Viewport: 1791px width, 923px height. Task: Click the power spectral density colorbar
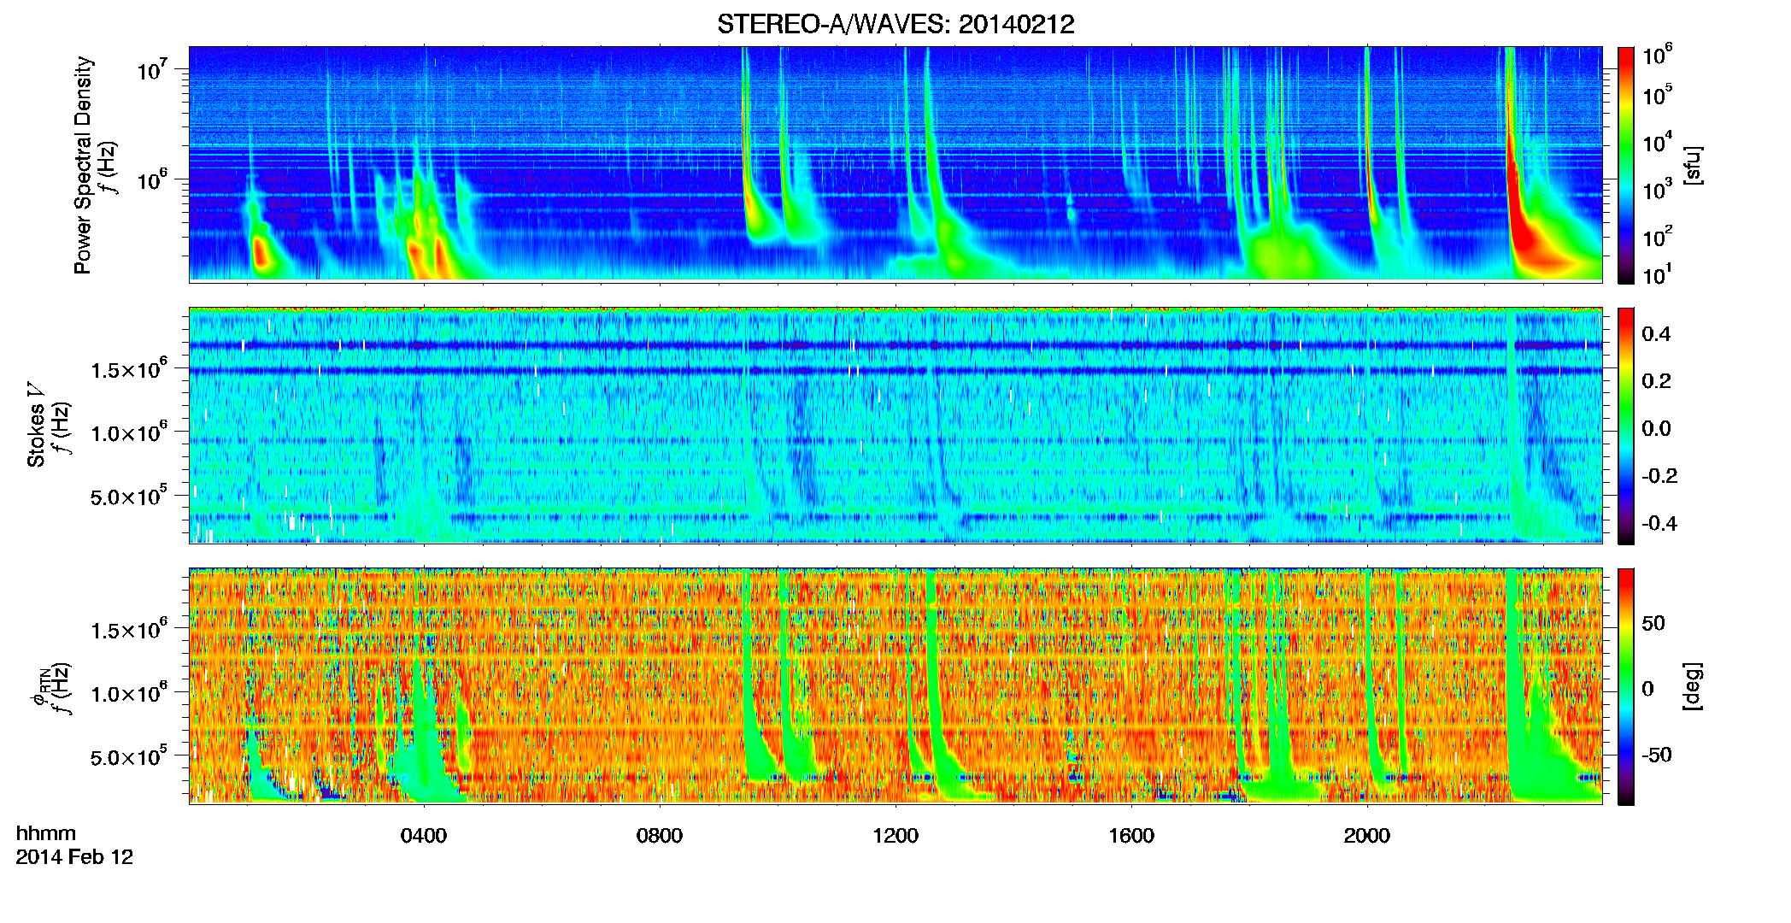[x=1626, y=165]
